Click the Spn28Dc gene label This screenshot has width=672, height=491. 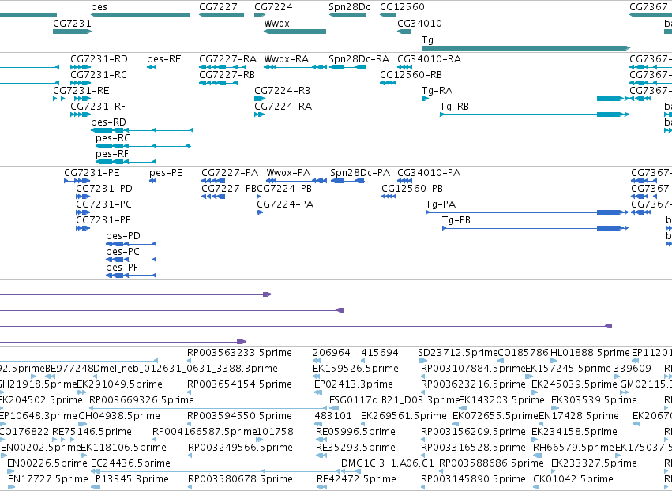349,7
